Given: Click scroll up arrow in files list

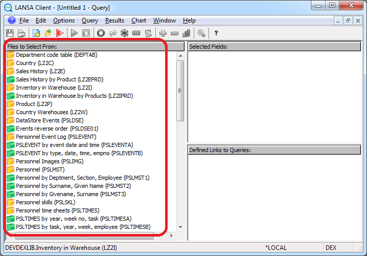Looking at the screenshot, I should click(180, 56).
